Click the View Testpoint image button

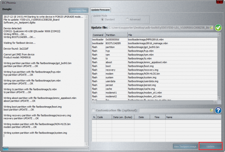click(x=185, y=147)
